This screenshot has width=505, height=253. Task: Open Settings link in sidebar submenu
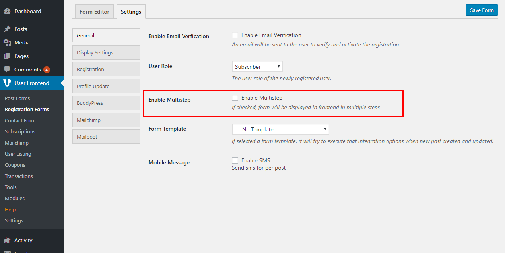(14, 220)
